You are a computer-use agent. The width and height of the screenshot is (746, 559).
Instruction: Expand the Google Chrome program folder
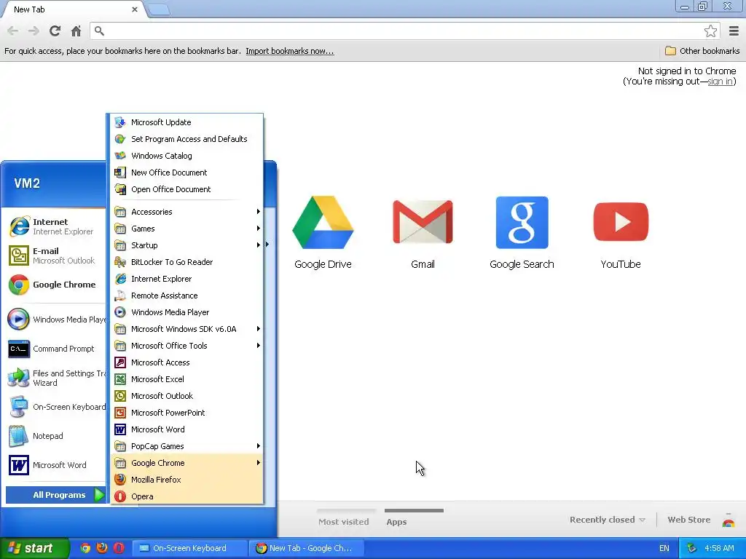click(x=187, y=463)
